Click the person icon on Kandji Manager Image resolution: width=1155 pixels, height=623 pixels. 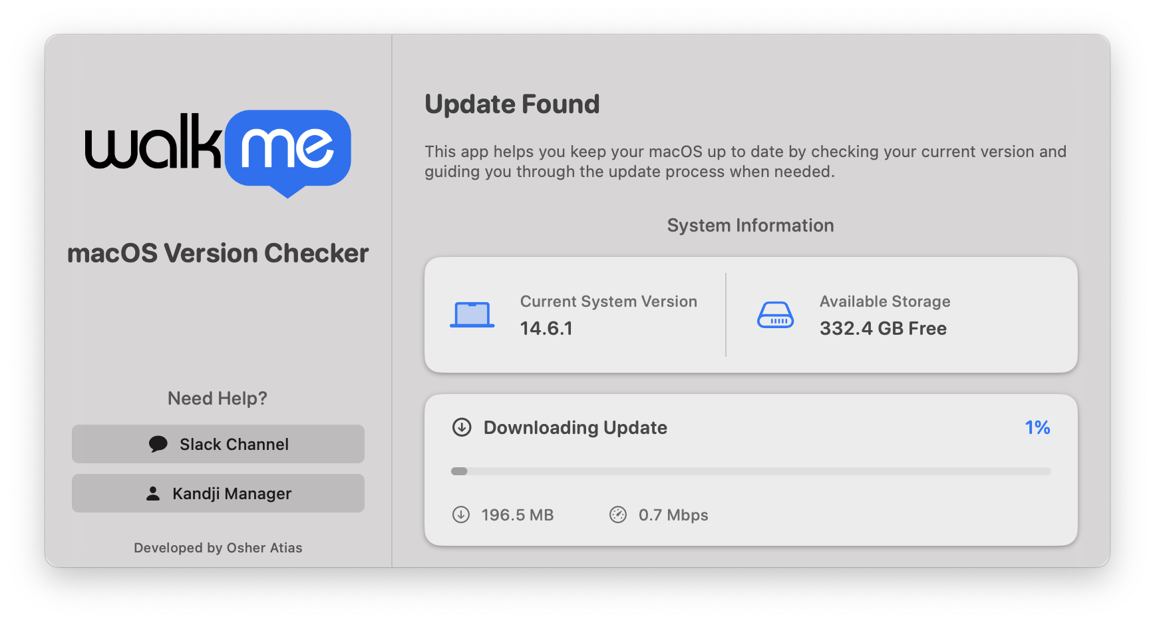153,493
